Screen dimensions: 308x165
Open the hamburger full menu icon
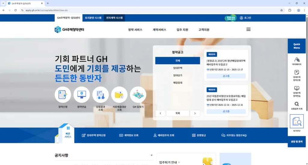pyautogui.click(x=248, y=29)
